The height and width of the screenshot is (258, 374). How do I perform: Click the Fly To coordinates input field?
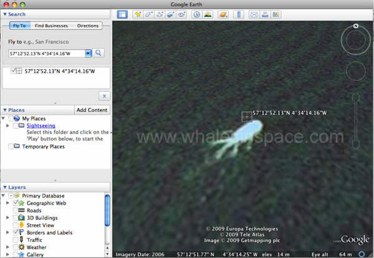pyautogui.click(x=47, y=54)
